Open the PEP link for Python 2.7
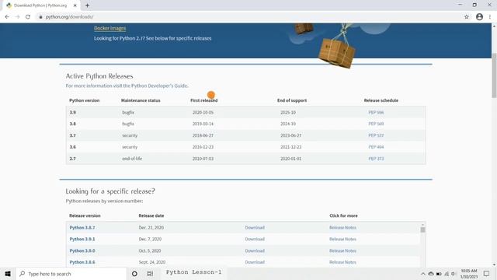The height and width of the screenshot is (280, 497). [x=376, y=159]
